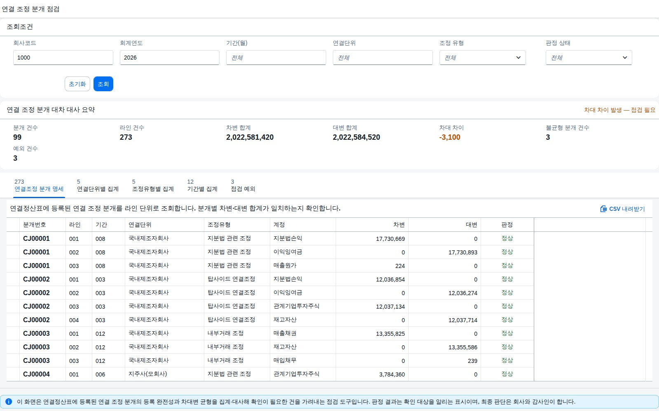Click 계정 column header
The height and width of the screenshot is (411, 659).
(x=303, y=225)
